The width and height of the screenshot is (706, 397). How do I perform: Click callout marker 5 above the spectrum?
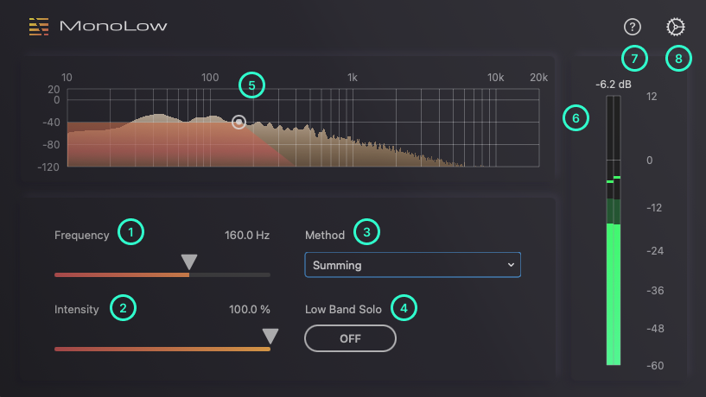[x=251, y=85]
